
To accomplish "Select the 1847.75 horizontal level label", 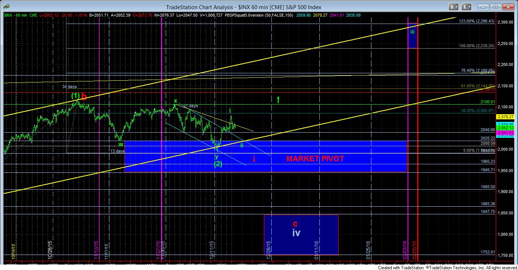I will pyautogui.click(x=487, y=212).
